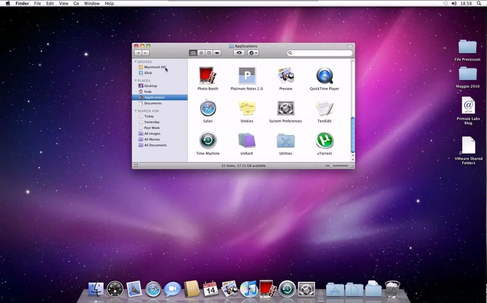Image resolution: width=487 pixels, height=303 pixels.
Task: Open the Edit menu
Action: click(50, 3)
